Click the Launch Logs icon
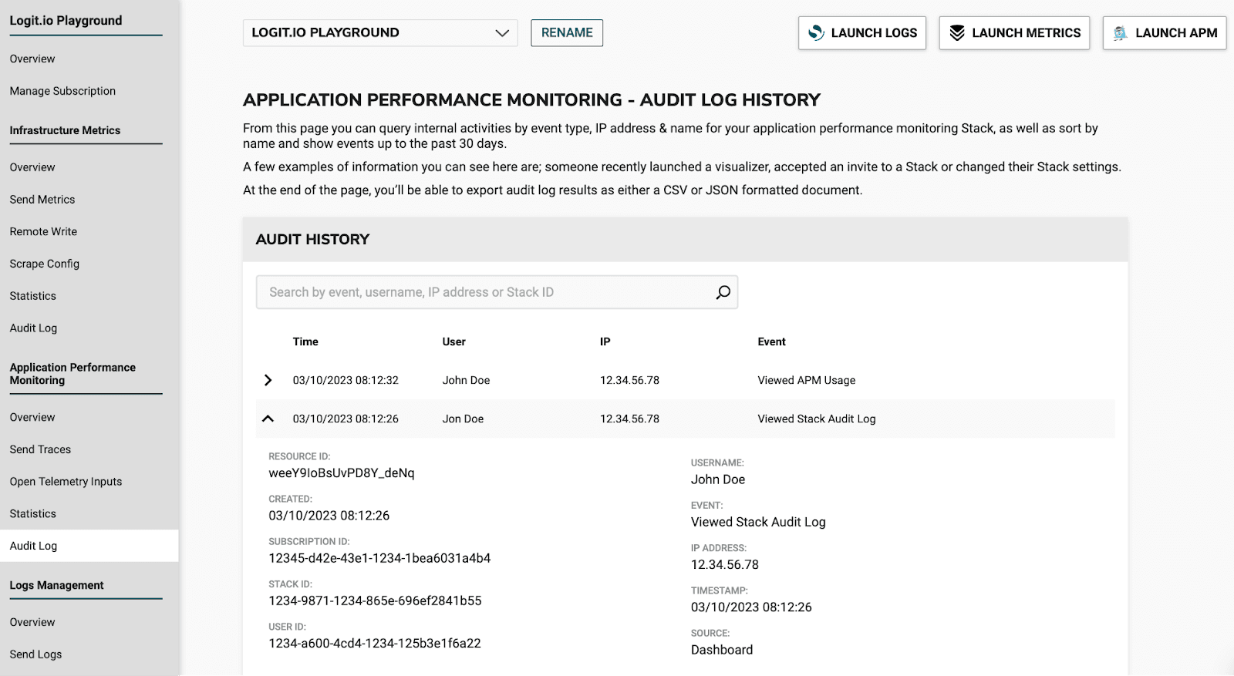This screenshot has height=676, width=1234. 816,33
